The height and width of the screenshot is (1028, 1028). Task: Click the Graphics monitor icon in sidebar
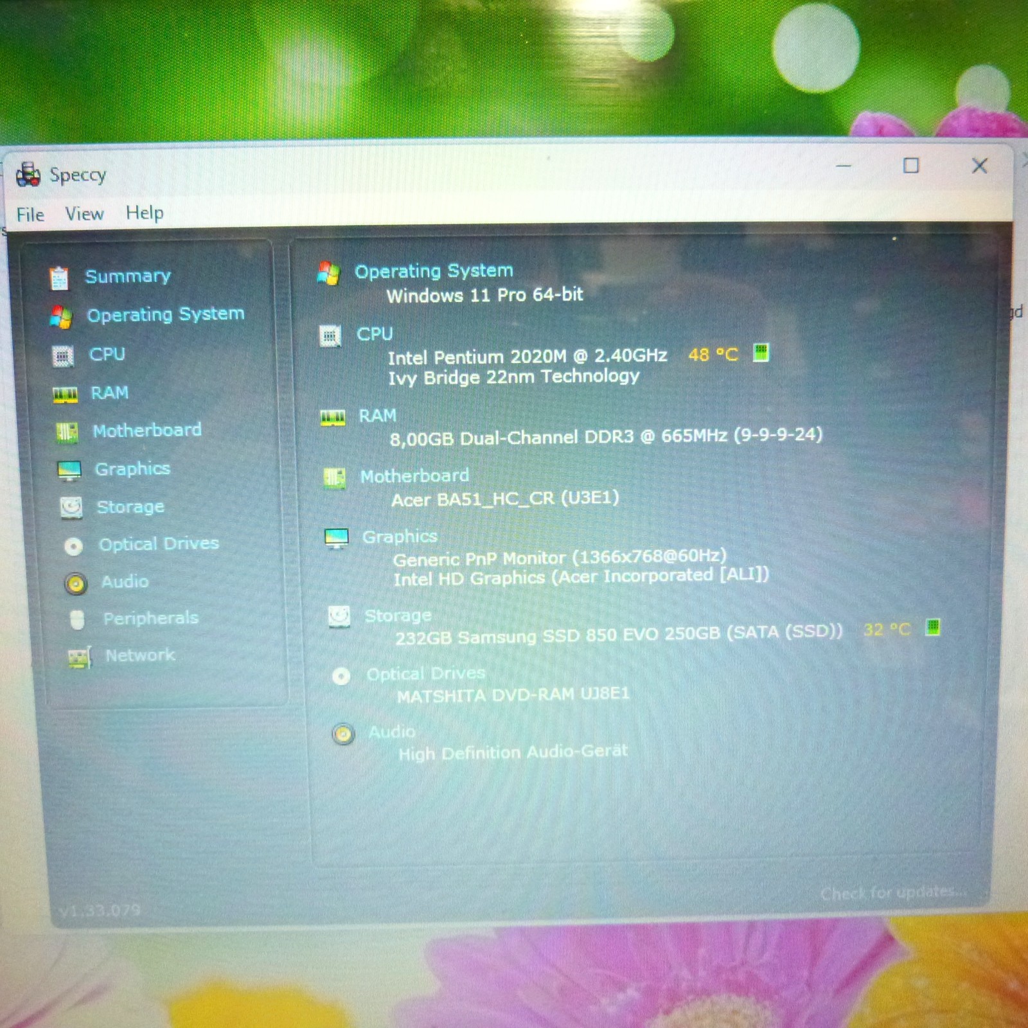[x=69, y=470]
